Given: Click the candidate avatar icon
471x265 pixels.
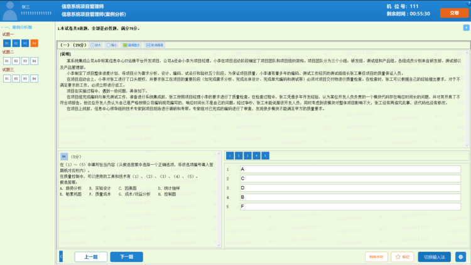Looking at the screenshot, I should coord(9,9).
